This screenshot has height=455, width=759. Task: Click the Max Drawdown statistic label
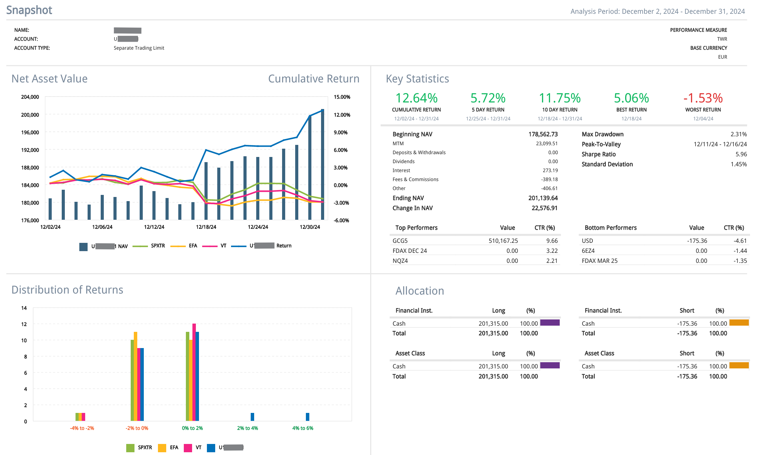click(x=602, y=134)
